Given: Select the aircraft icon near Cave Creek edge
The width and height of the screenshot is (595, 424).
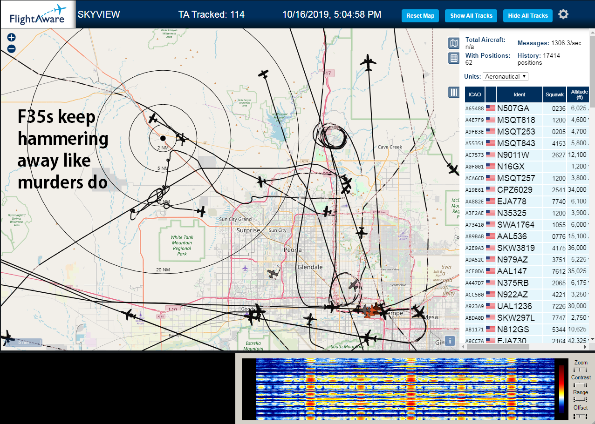Looking at the screenshot, I should [452, 168].
